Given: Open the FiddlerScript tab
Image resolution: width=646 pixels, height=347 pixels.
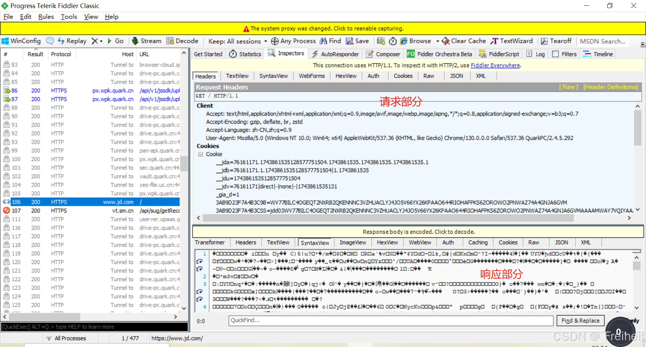Looking at the screenshot, I should coord(499,54).
